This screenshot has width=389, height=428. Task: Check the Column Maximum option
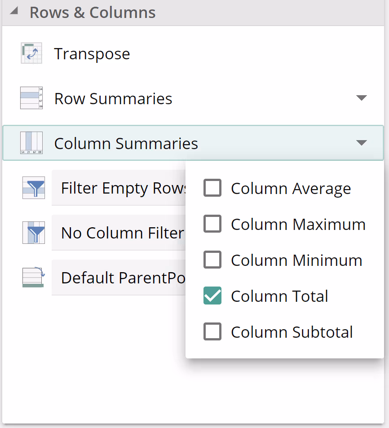click(212, 224)
